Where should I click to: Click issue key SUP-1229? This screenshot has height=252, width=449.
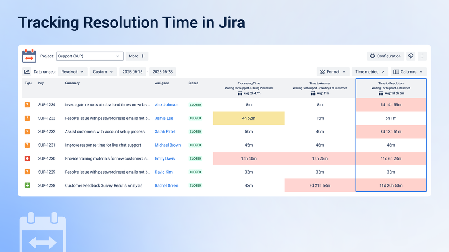pos(47,172)
